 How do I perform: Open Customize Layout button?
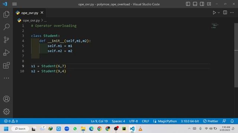click(x=209, y=4)
